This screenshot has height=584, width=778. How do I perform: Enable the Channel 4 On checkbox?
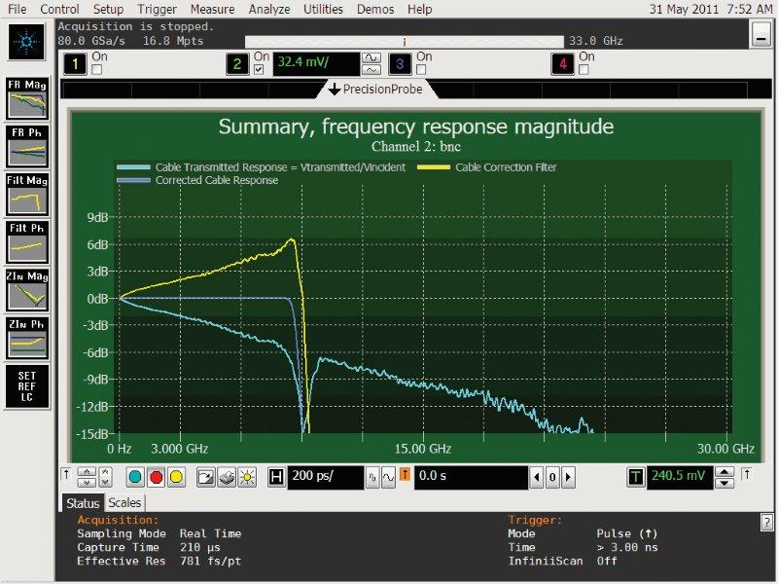point(585,70)
